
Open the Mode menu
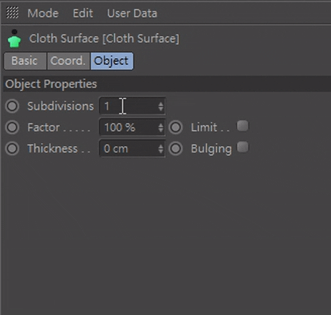pos(43,13)
